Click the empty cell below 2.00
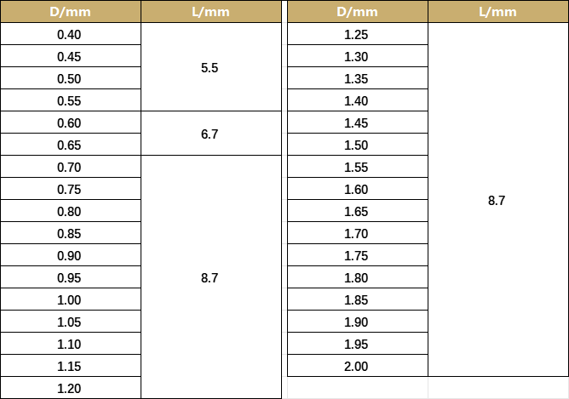The width and height of the screenshot is (569, 399). pyautogui.click(x=358, y=388)
